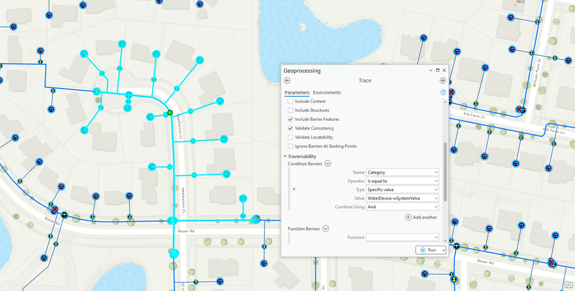Click the play icon inside Run button
This screenshot has height=291, width=575.
point(422,250)
